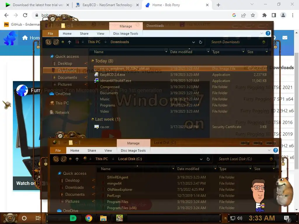Click This PC breadcrumb in Downloads window
Screen dimensions: 299x224
click(94, 42)
